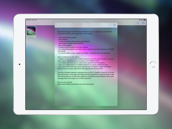Tap the 'new graphics' line

tap(63, 40)
